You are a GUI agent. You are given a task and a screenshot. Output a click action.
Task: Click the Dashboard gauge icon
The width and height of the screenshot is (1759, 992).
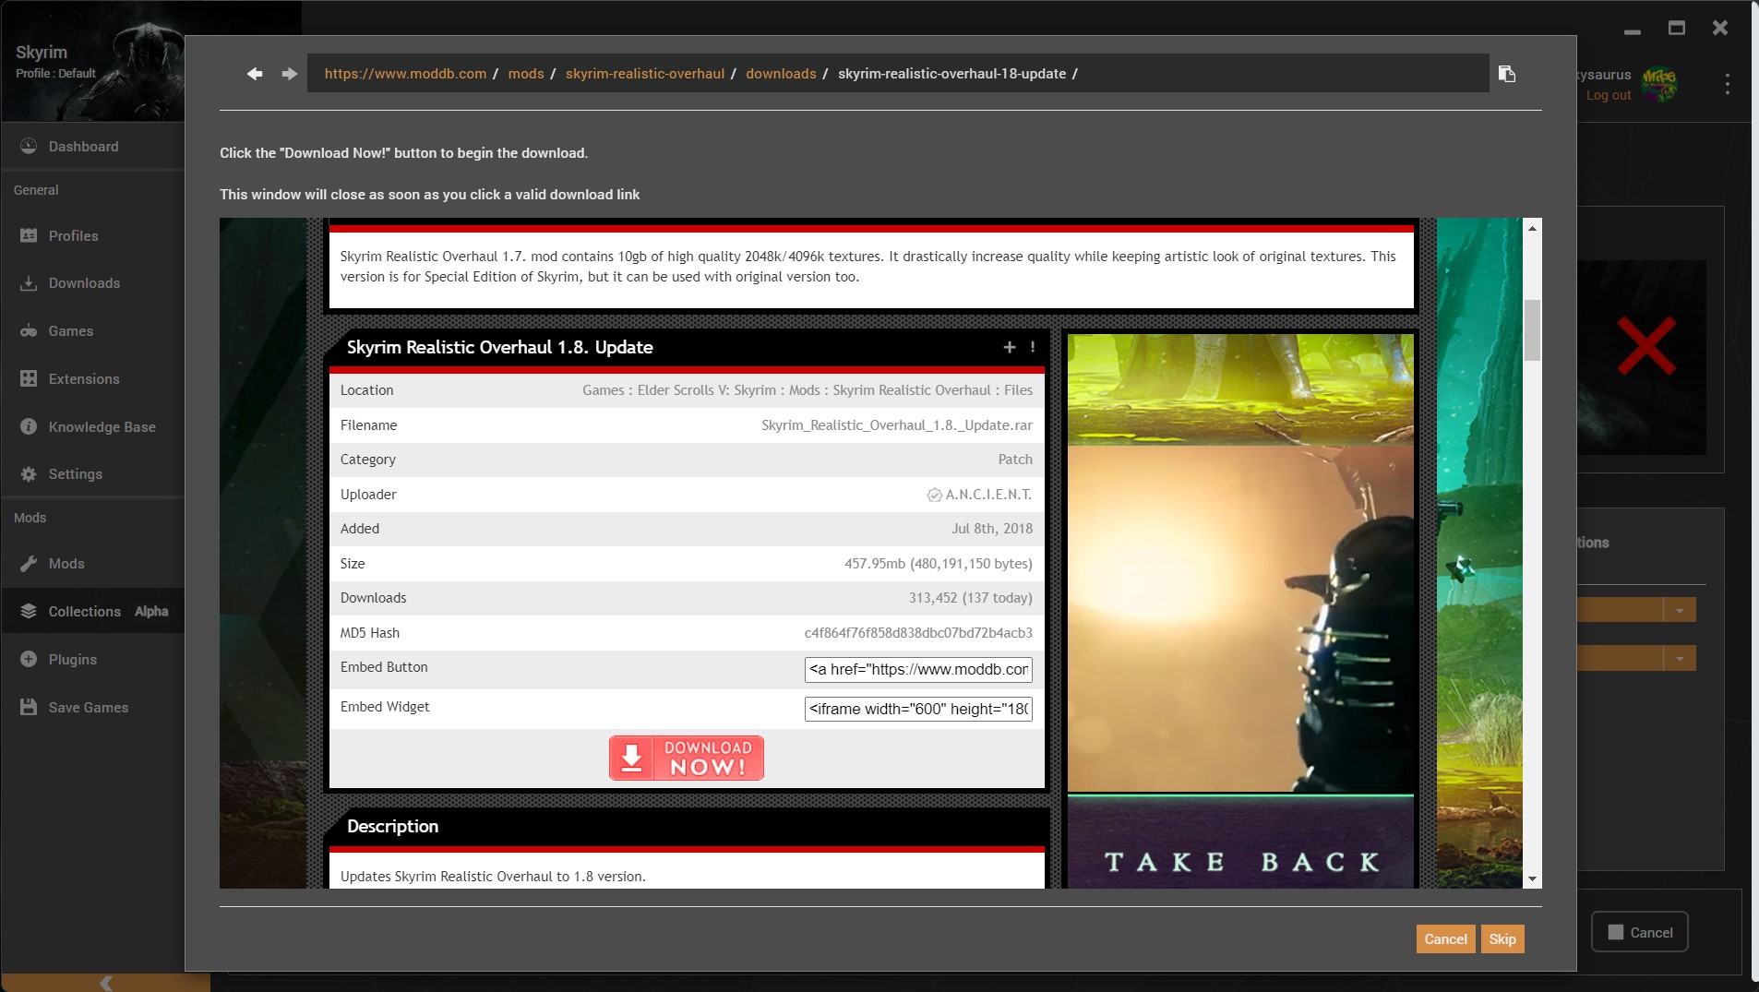(29, 146)
